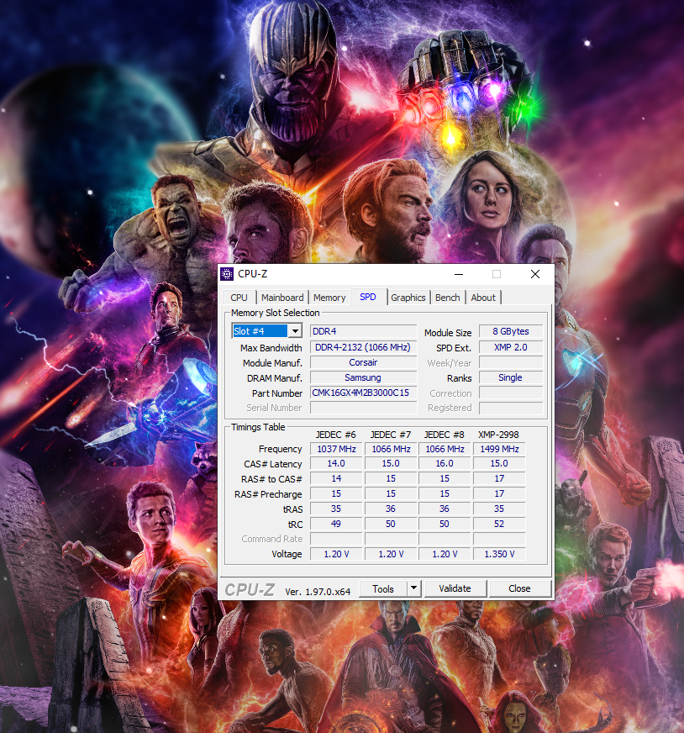Screen dimensions: 684x733
Task: Switch to the Bench tab
Action: (x=448, y=298)
